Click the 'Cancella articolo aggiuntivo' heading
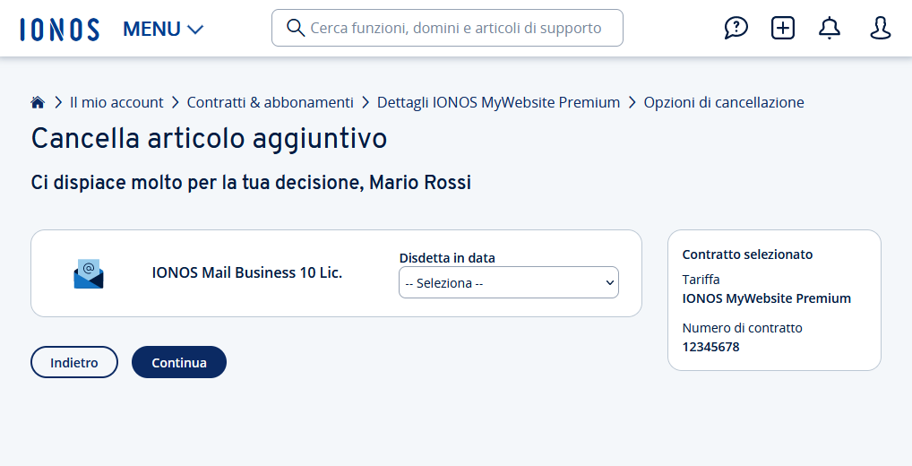912x466 pixels. 209,139
